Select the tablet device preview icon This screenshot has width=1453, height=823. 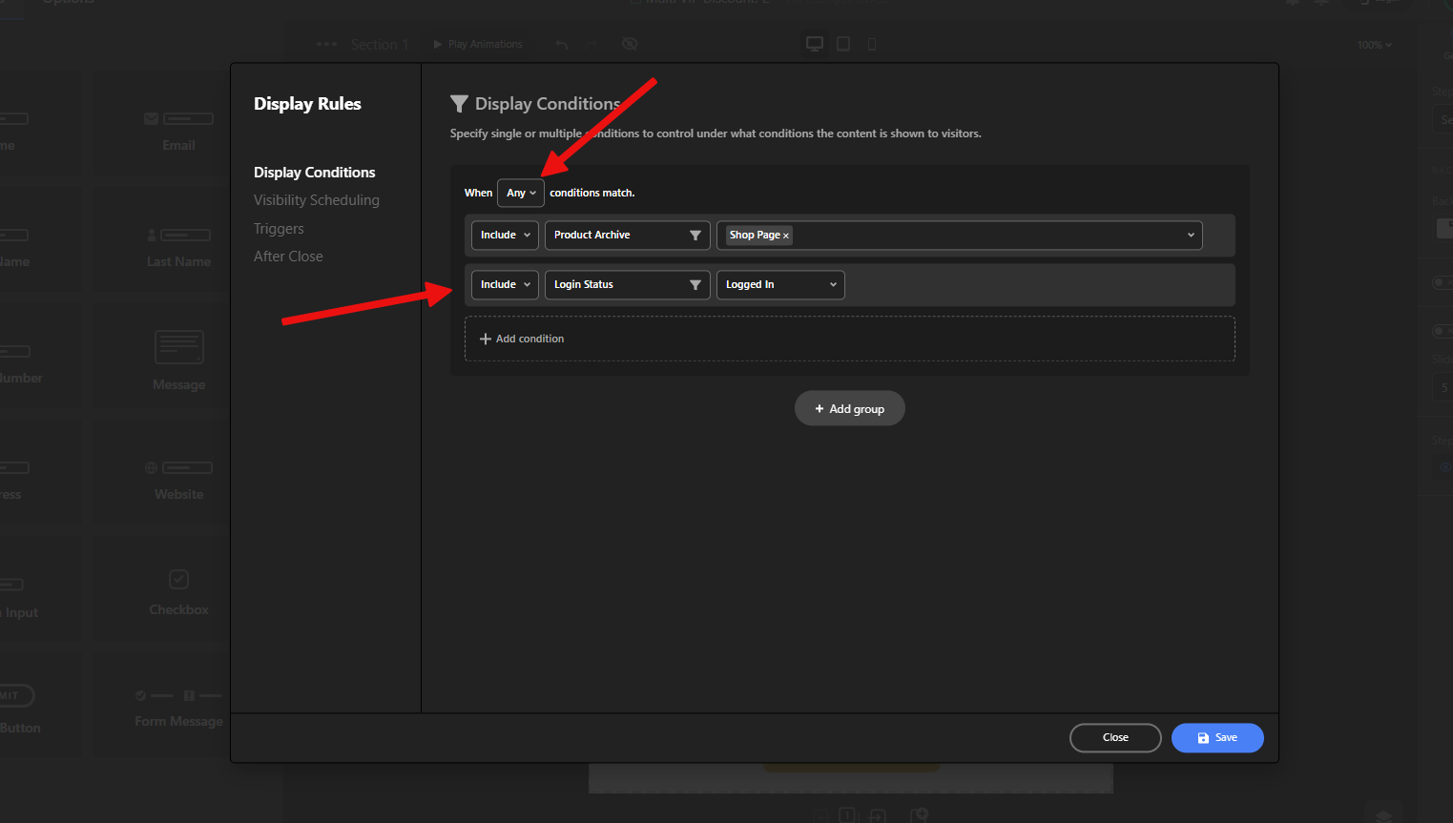tap(843, 44)
